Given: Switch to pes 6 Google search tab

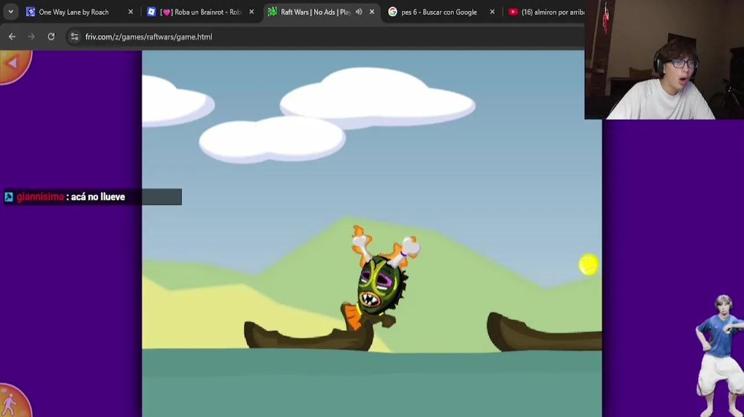Looking at the screenshot, I should [439, 12].
